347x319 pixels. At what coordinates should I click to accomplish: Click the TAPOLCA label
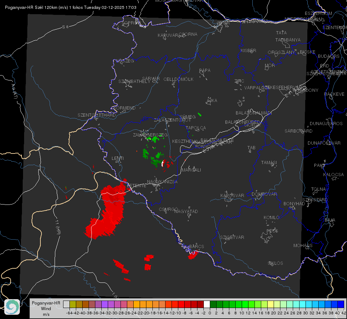pos(196,128)
